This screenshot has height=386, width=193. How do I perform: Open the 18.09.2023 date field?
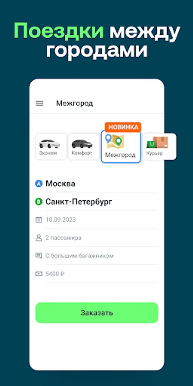point(101,220)
